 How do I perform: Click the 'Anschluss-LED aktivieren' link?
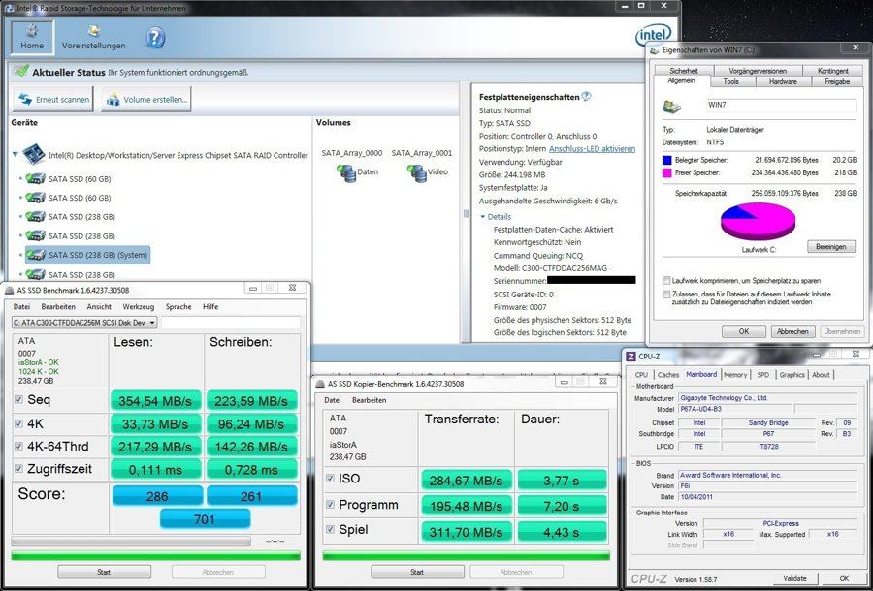coord(592,149)
